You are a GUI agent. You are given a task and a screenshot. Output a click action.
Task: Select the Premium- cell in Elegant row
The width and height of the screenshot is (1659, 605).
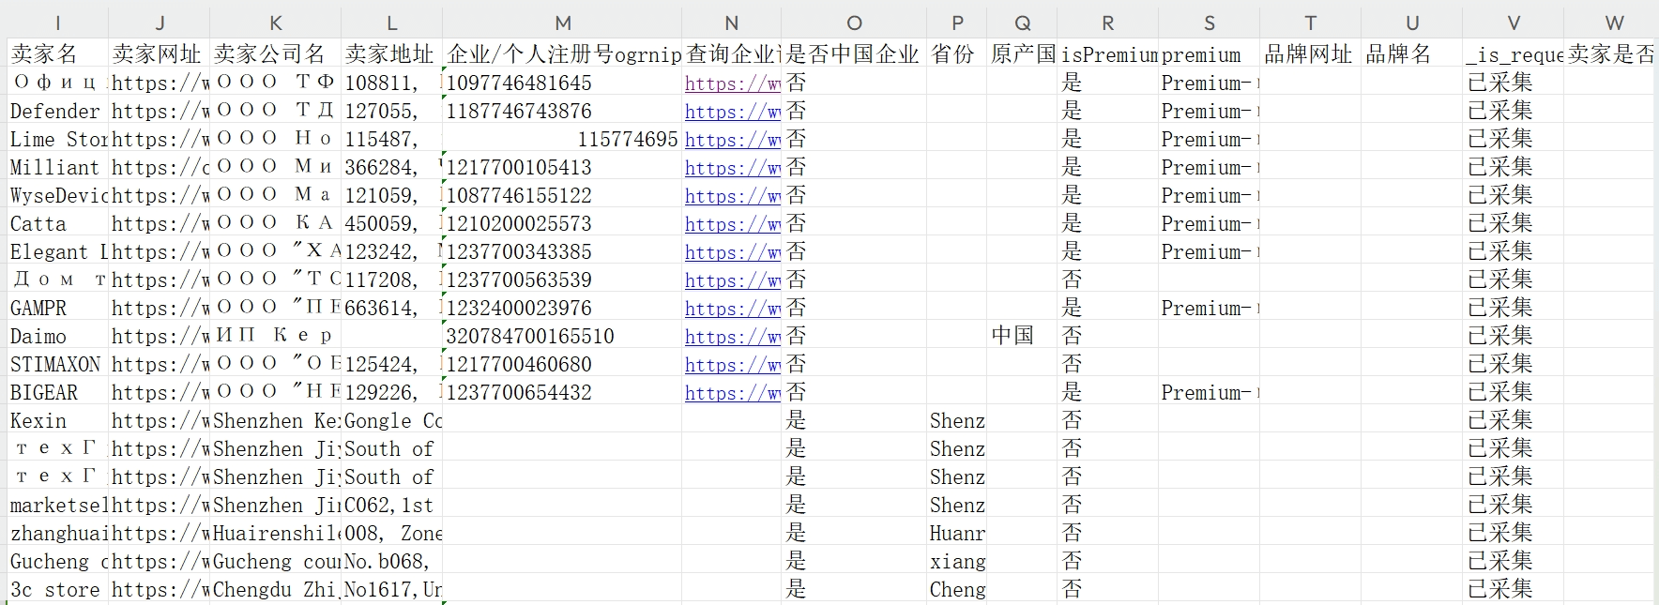(1210, 251)
